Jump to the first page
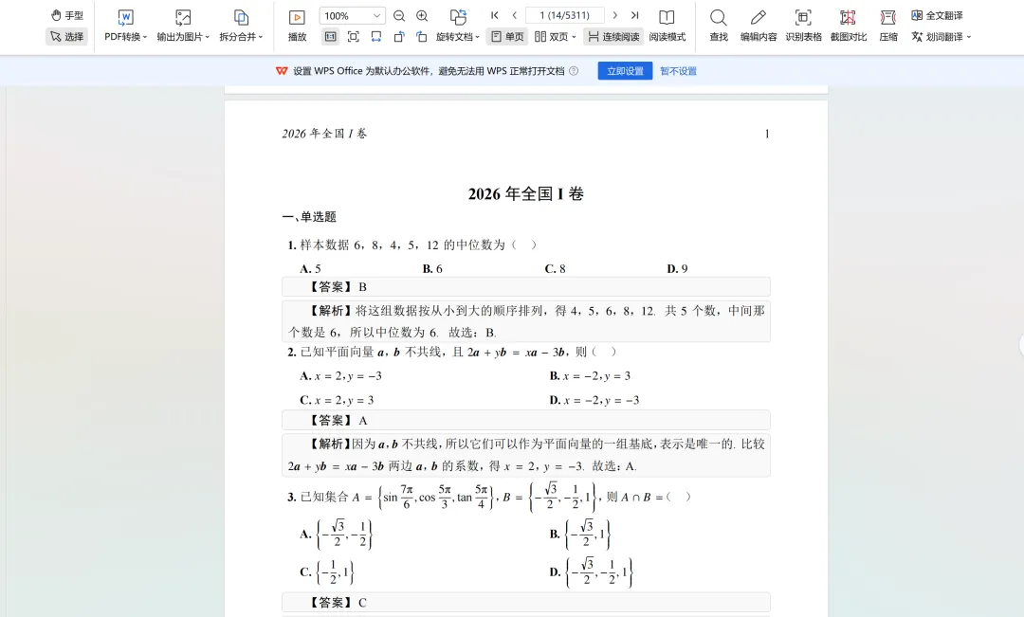The height and width of the screenshot is (617, 1024). tap(494, 15)
